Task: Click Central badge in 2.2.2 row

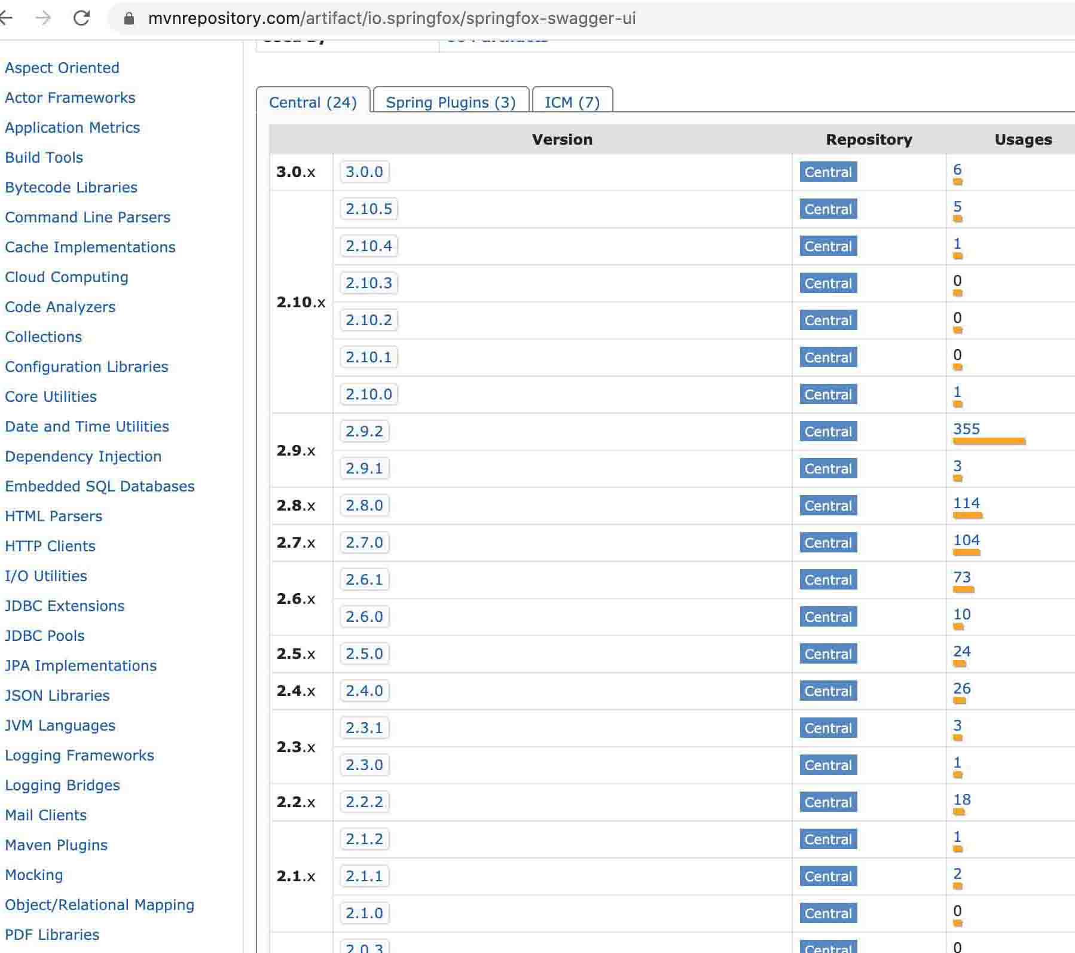Action: 828,802
